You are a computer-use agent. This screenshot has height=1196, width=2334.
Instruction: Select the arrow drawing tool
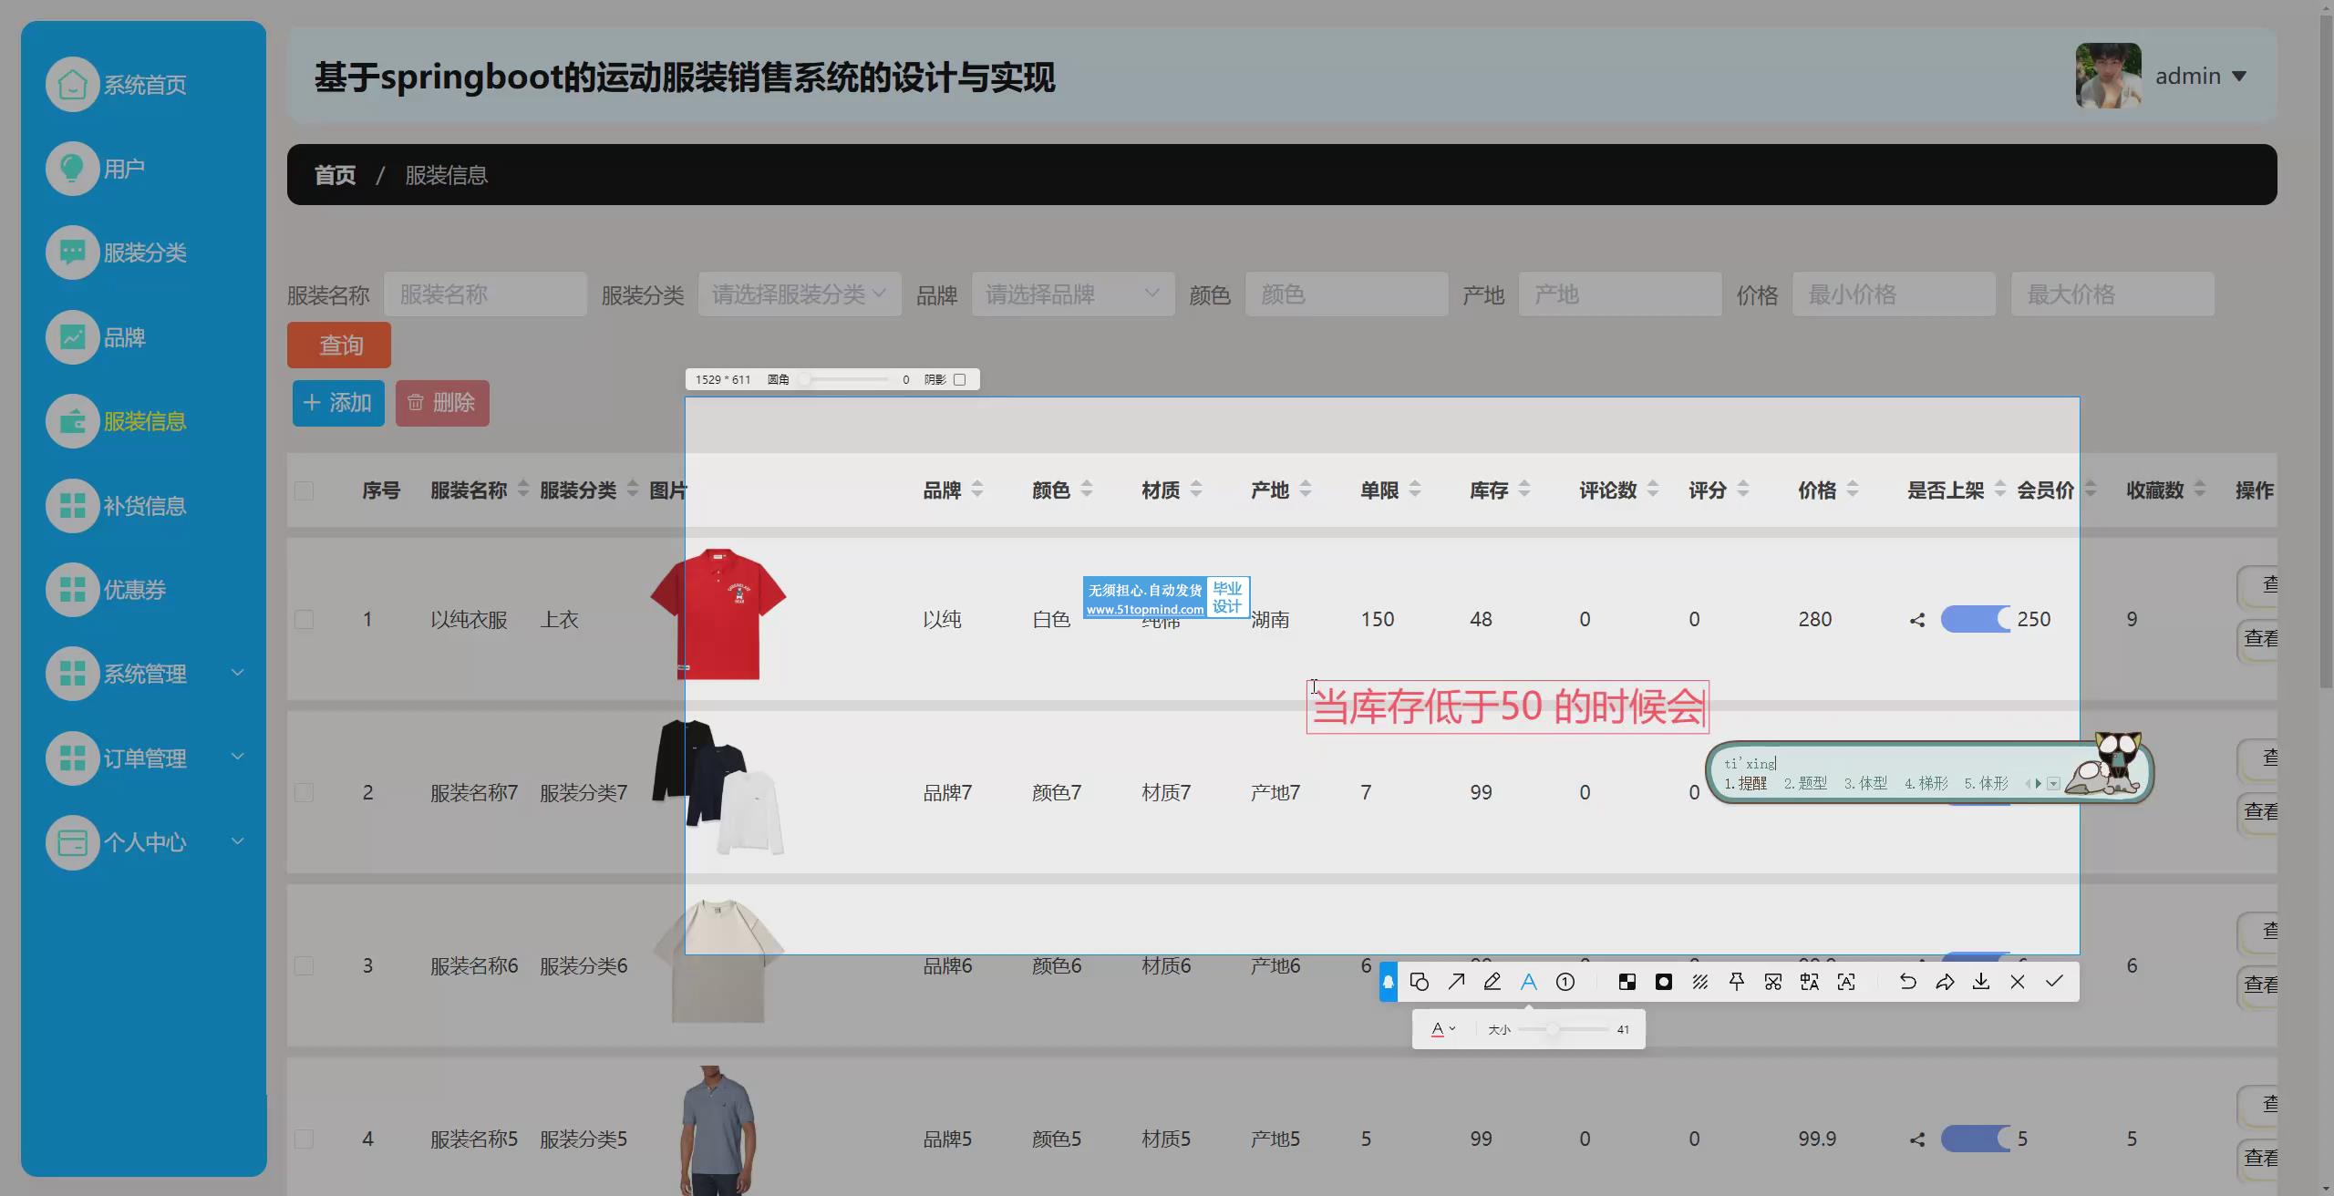1456,982
